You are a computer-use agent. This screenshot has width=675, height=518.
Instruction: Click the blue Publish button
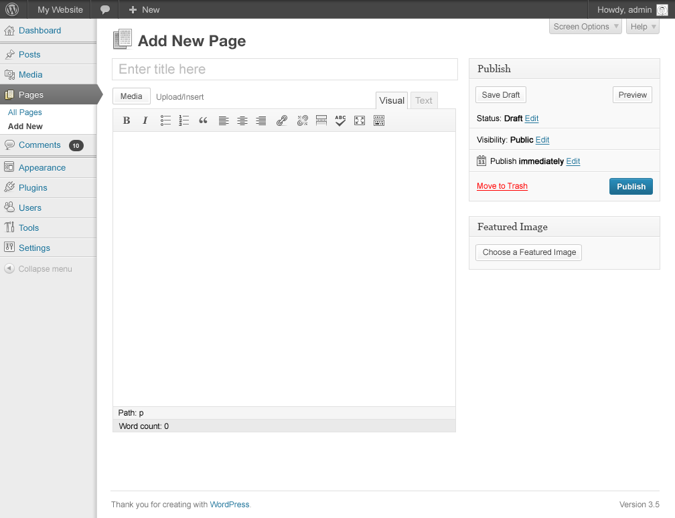(x=631, y=187)
